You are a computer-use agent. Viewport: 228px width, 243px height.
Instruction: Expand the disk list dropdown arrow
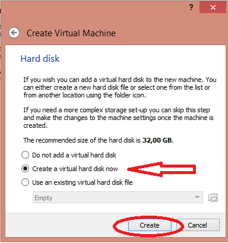click(x=197, y=197)
